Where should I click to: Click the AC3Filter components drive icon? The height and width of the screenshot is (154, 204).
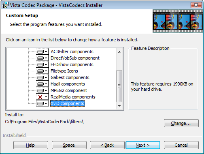40,51
